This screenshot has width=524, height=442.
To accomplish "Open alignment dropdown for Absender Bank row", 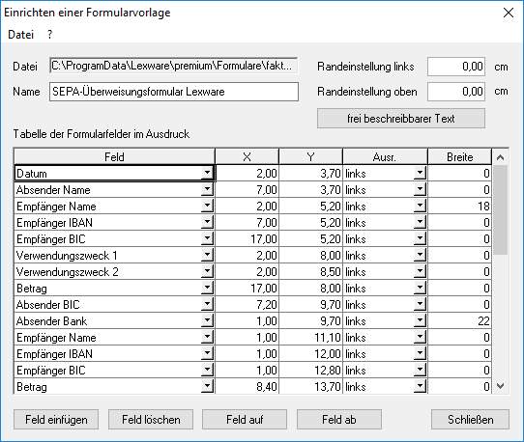I will coord(420,321).
